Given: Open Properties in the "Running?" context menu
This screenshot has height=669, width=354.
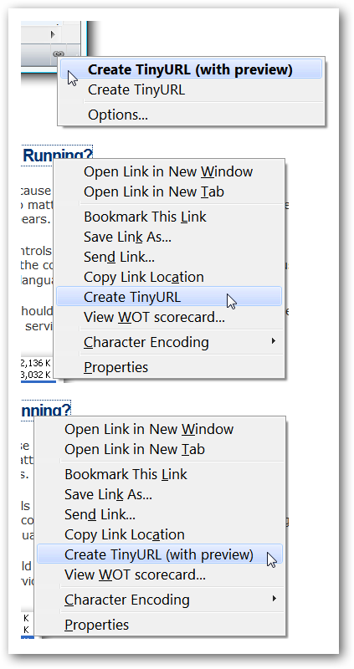Looking at the screenshot, I should point(115,367).
